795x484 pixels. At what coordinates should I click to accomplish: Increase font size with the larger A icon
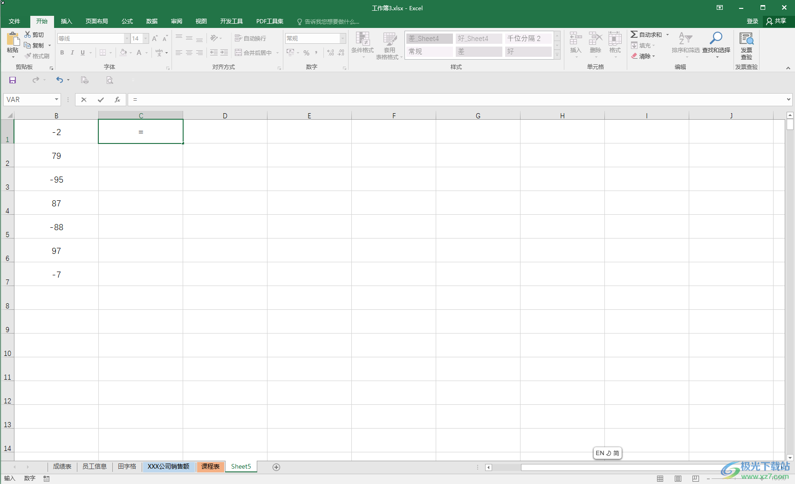click(155, 39)
